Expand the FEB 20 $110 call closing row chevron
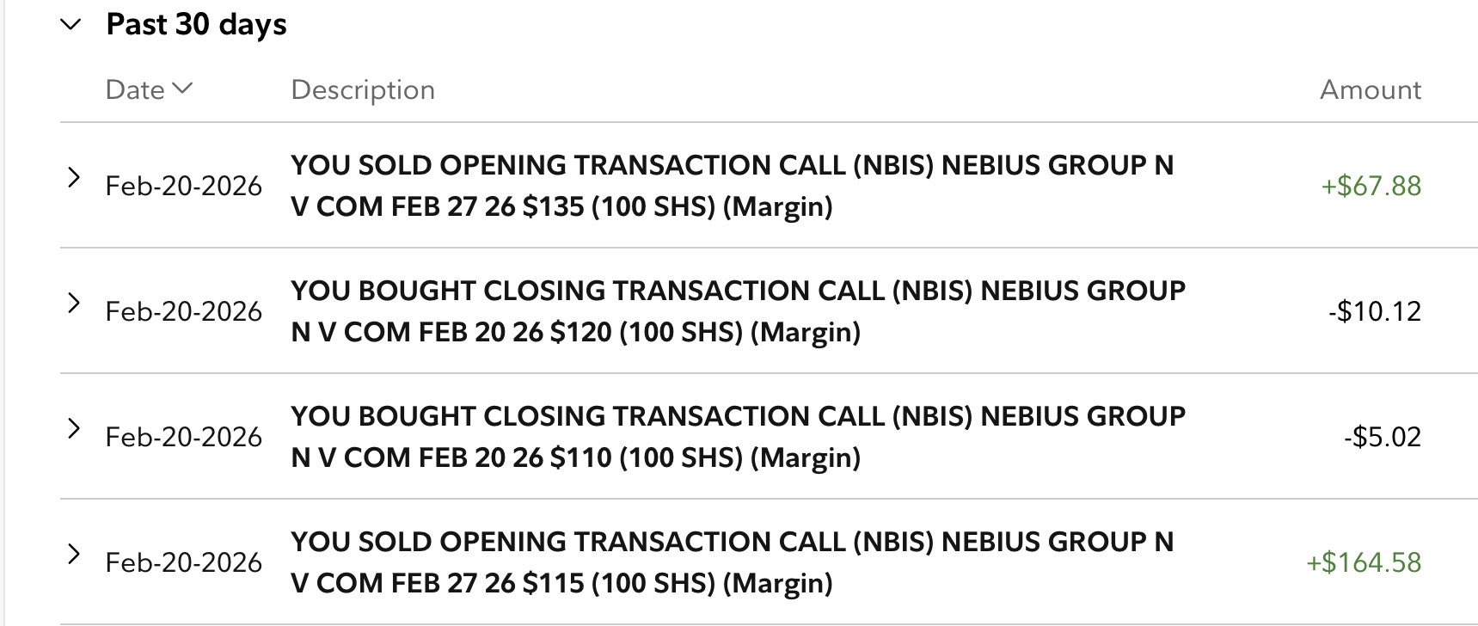This screenshot has width=1478, height=626. pos(74,429)
